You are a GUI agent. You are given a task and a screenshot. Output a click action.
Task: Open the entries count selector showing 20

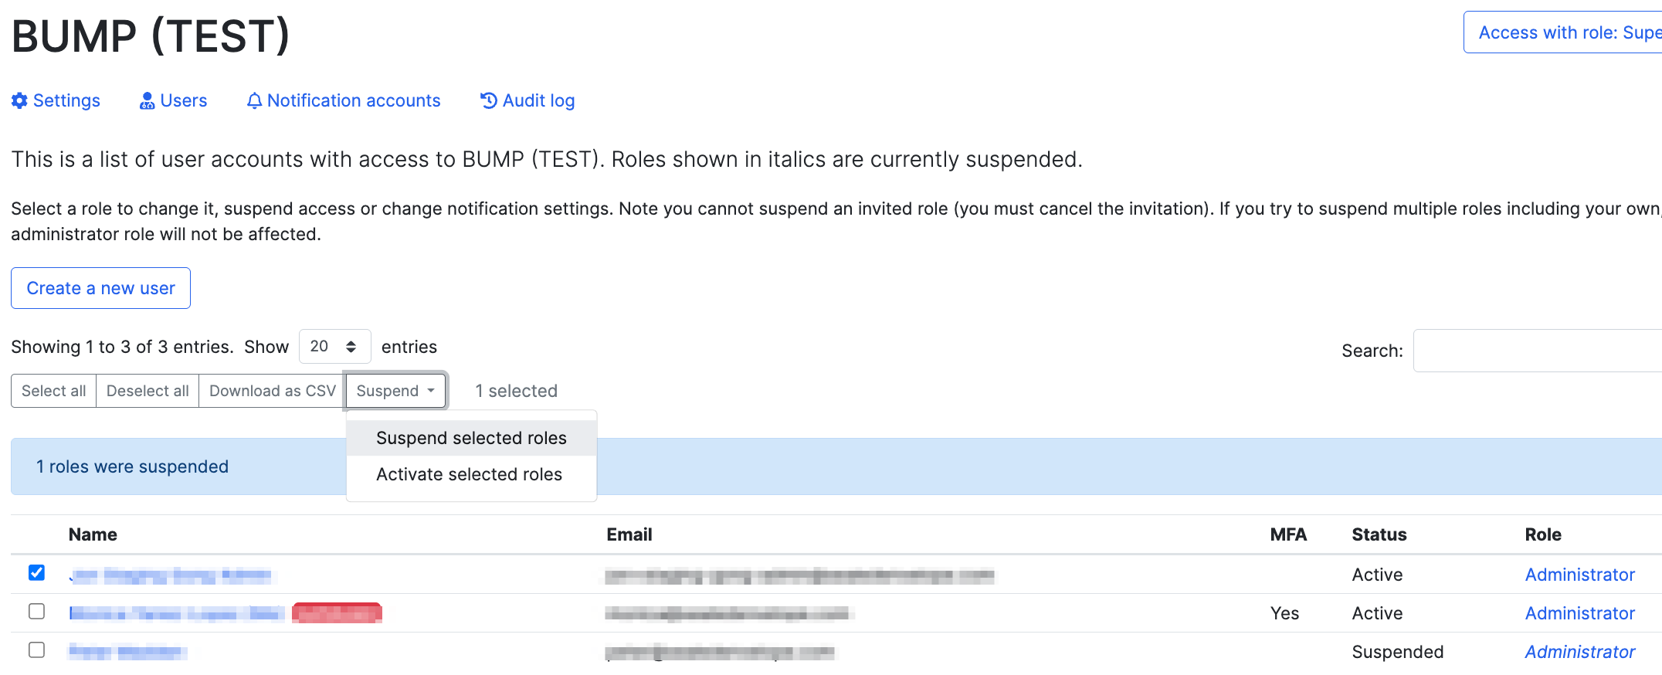click(x=334, y=346)
